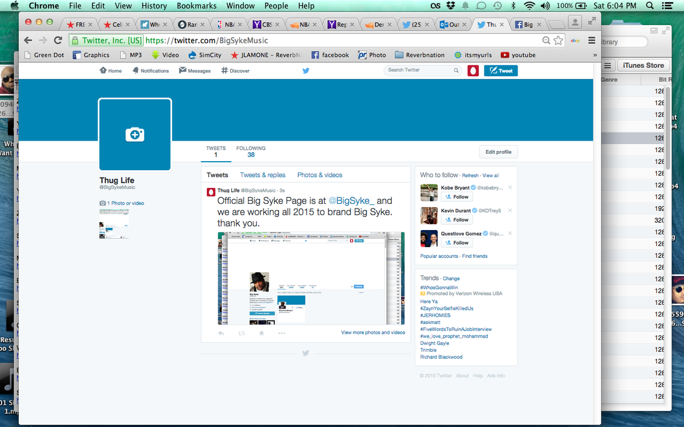Follow Questlove Gomez
Screen dimensions: 684x427
point(457,243)
